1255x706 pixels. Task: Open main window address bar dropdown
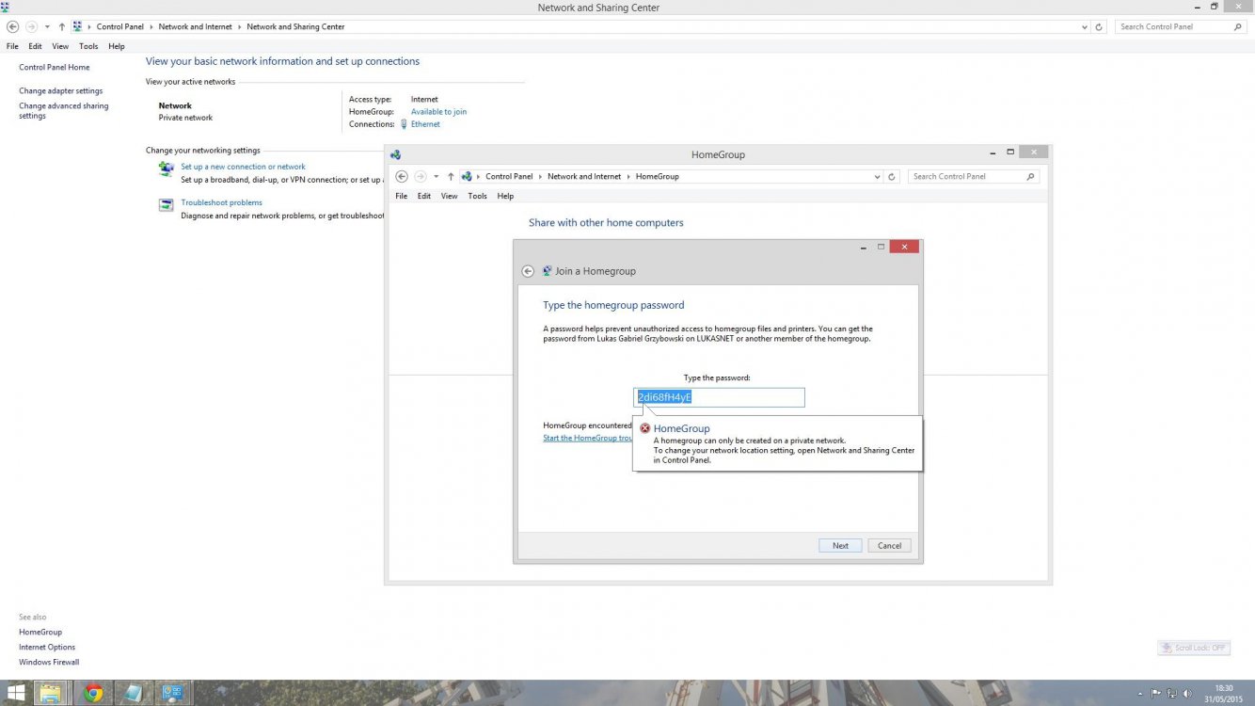[x=1085, y=27]
